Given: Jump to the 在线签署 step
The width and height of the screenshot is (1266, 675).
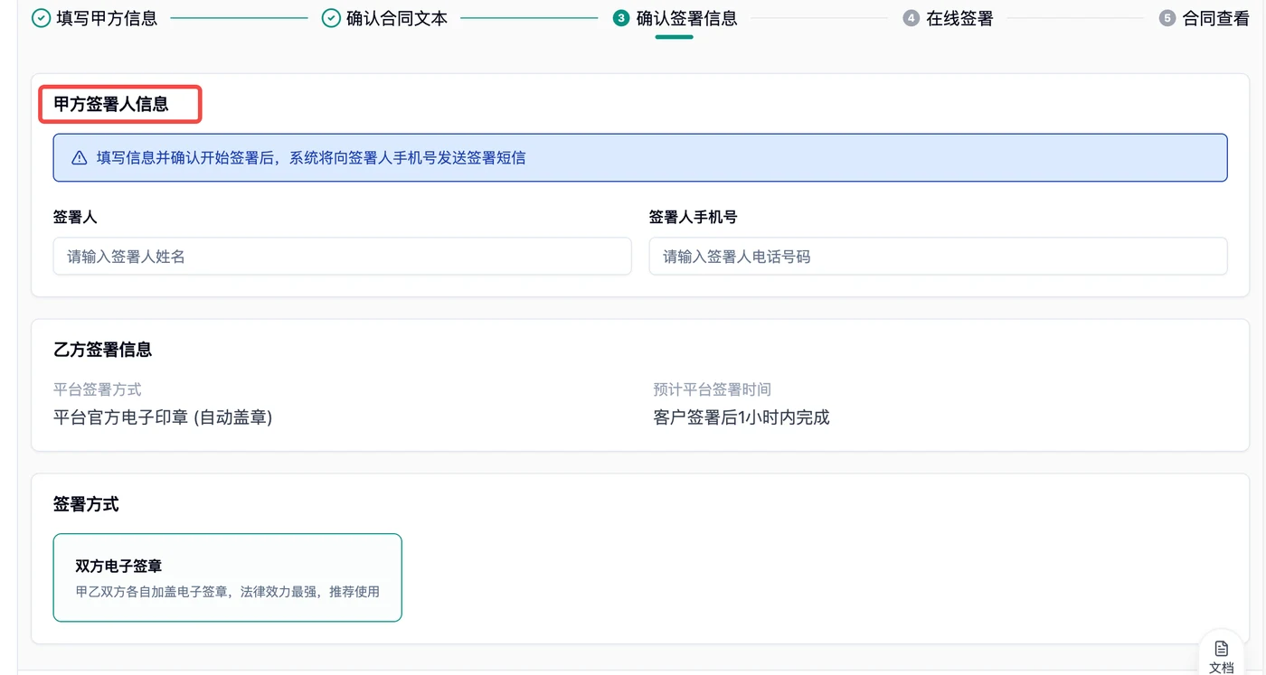Looking at the screenshot, I should (x=959, y=18).
